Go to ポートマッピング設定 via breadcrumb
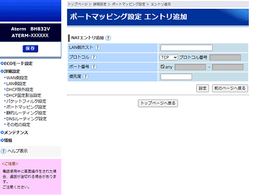255x196 pixels. (x=129, y=4)
